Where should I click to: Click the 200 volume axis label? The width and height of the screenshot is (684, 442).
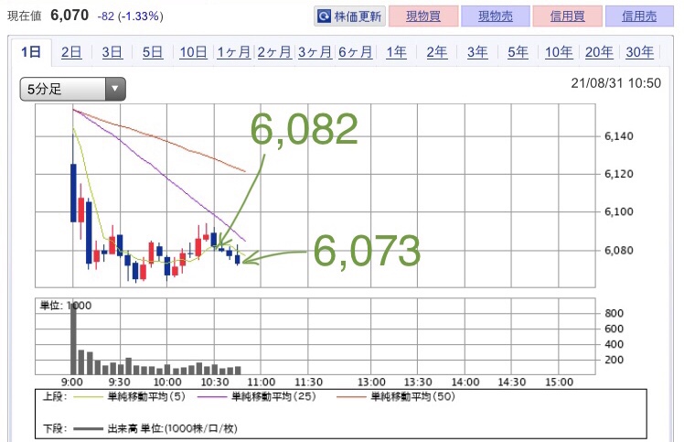tap(614, 360)
